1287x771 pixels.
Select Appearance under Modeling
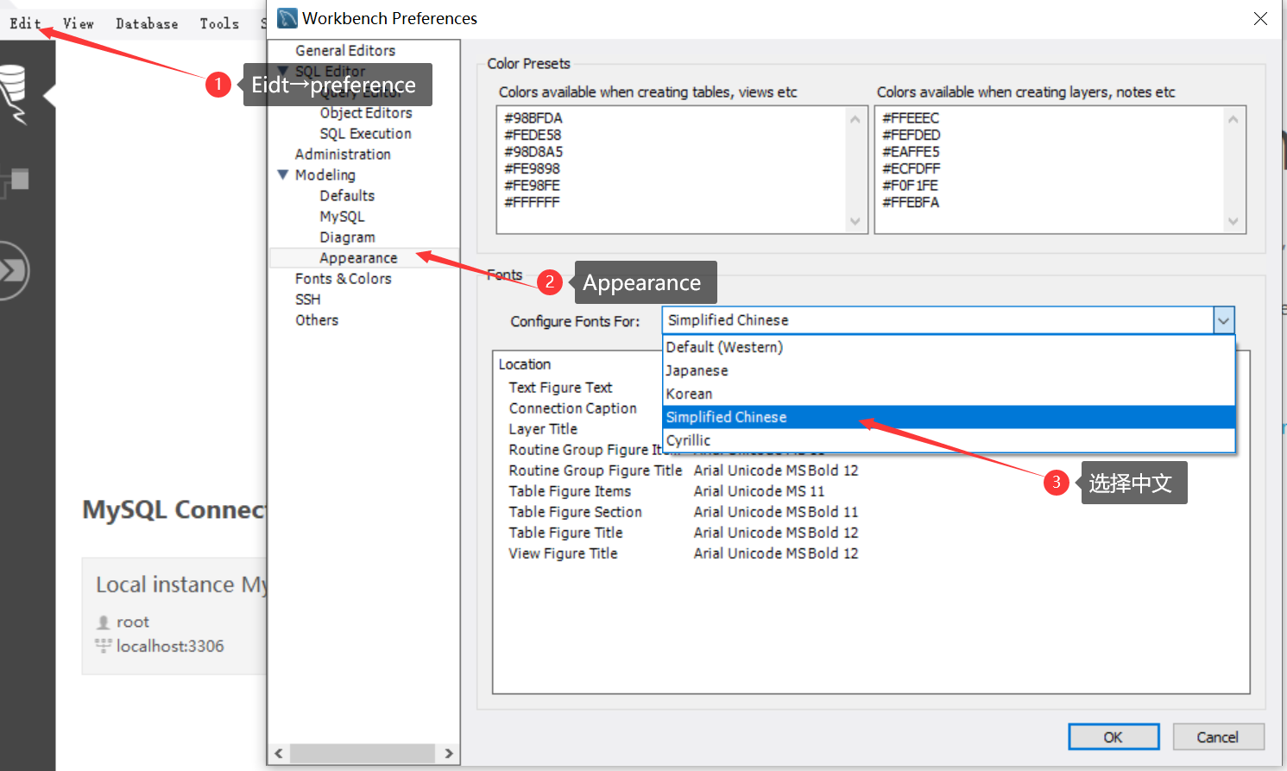358,258
